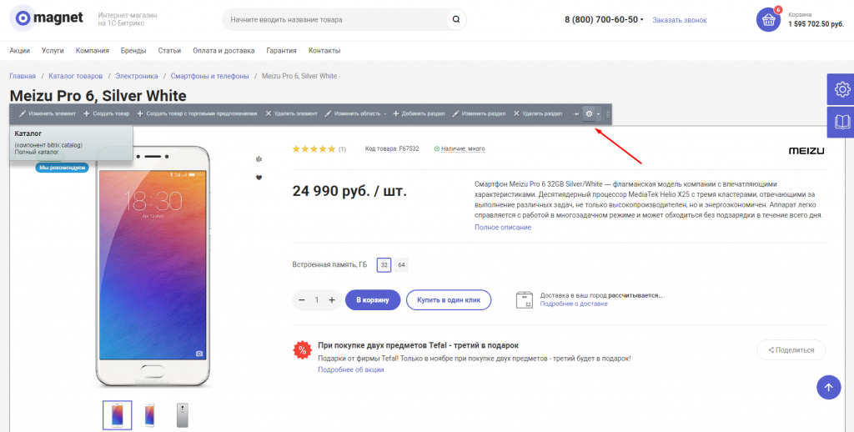Screen dimensions: 854x432
Task: Select the 64 GB memory option
Action: coord(401,265)
